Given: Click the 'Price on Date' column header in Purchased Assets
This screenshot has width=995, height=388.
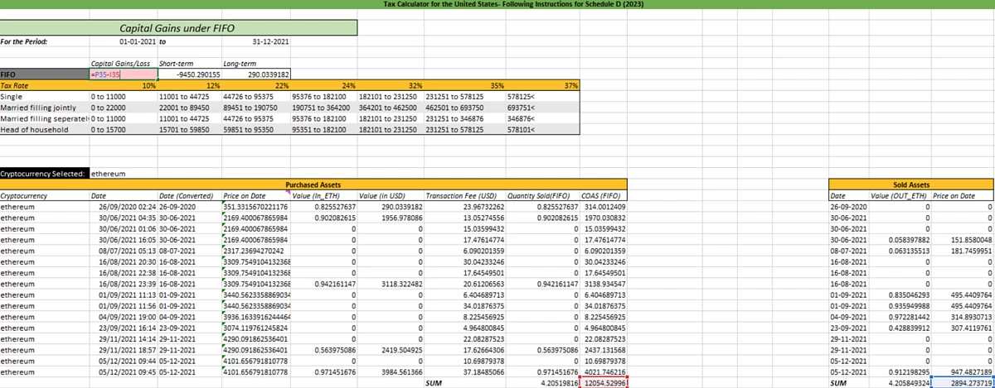Looking at the screenshot, I should (255, 195).
